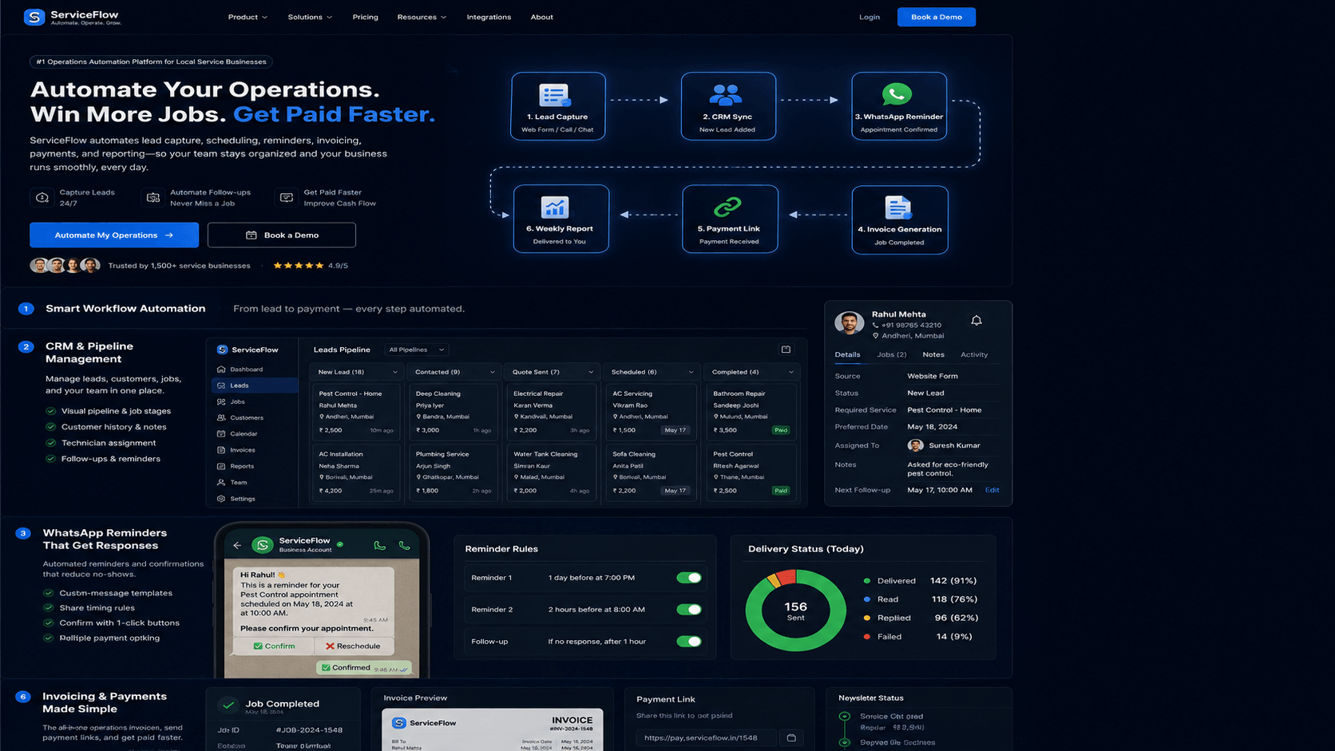Click the right phone call icon in chat
The width and height of the screenshot is (1335, 751).
405,546
